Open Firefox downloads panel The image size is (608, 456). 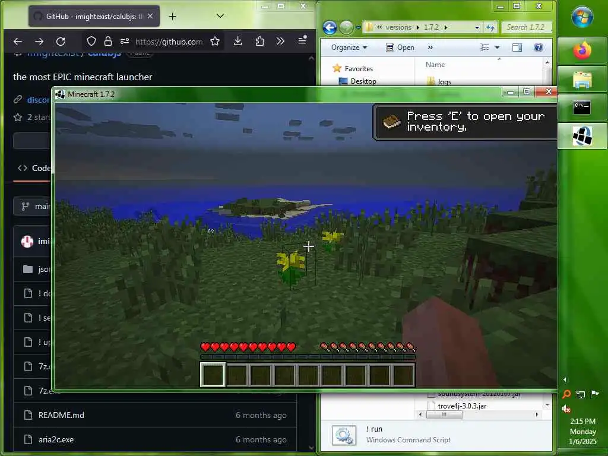pos(237,41)
